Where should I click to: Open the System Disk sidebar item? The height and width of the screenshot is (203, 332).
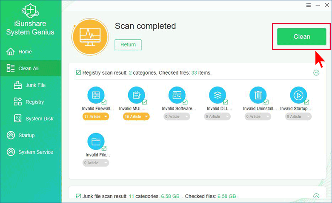[39, 119]
